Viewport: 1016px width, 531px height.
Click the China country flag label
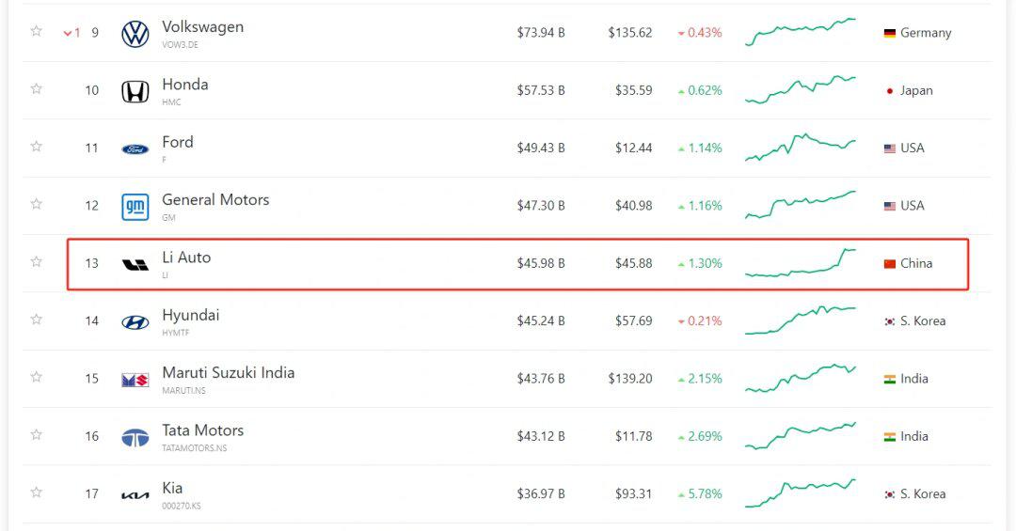[x=908, y=263]
